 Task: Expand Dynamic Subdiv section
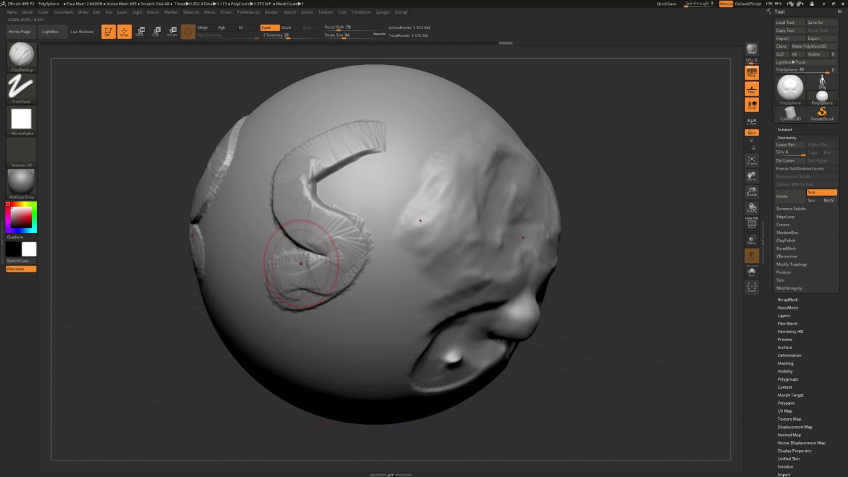pyautogui.click(x=791, y=209)
